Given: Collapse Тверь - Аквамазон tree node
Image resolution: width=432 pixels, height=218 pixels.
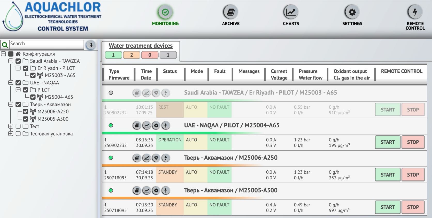Looking at the screenshot, I should (11, 104).
